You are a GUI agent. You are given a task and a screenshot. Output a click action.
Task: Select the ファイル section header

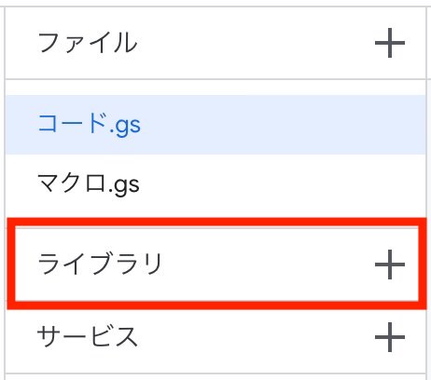pos(88,43)
